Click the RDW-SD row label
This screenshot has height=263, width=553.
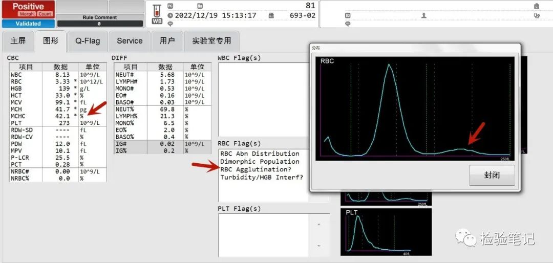click(22, 130)
